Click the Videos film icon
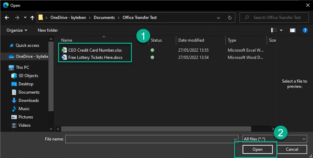This screenshot has height=158, width=313. coord(14,125)
